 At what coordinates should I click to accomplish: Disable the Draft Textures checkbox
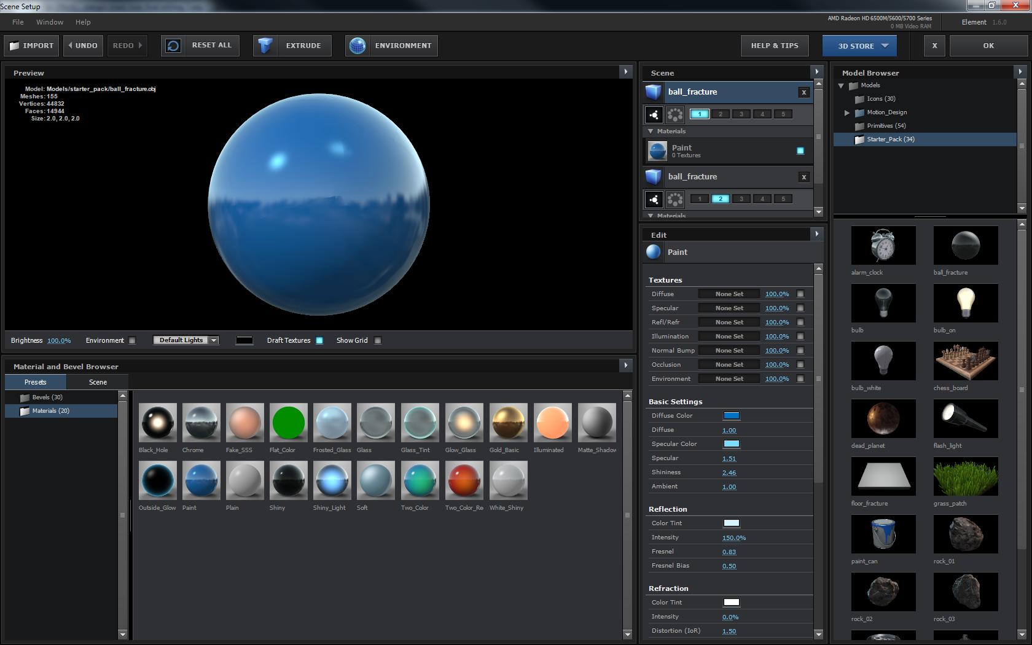319,340
